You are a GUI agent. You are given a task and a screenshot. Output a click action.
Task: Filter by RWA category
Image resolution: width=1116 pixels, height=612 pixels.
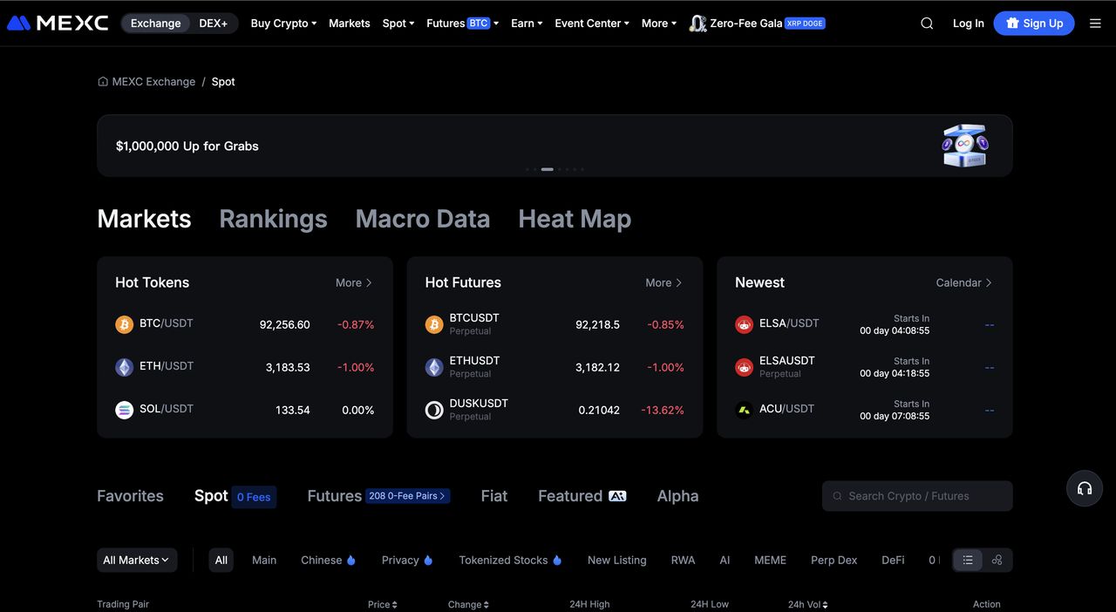[x=683, y=561]
